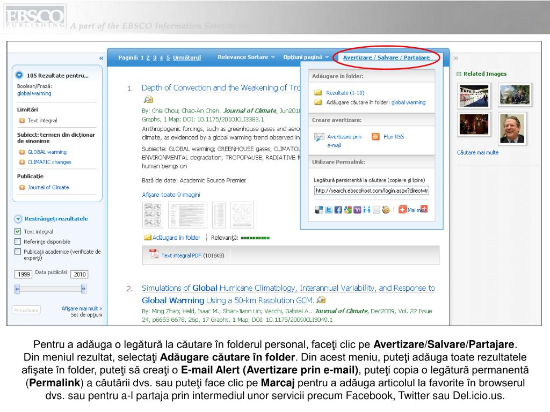Open first Related Images thumbnail (exhibition hall)
The width and height of the screenshot is (550, 412).
(474, 95)
